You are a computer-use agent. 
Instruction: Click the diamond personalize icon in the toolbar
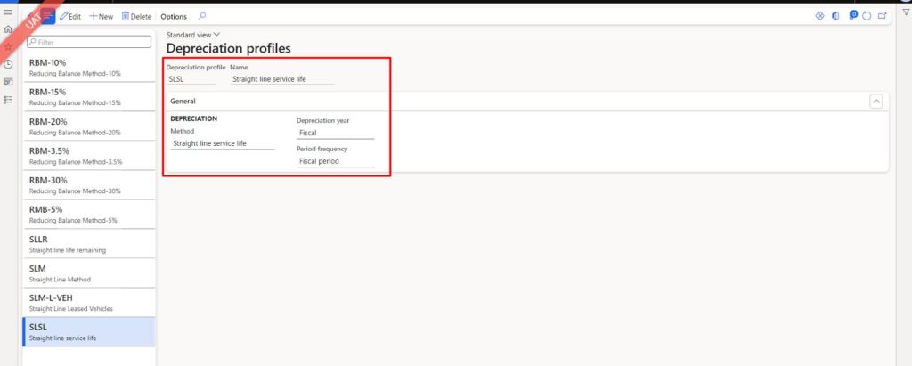coord(819,16)
